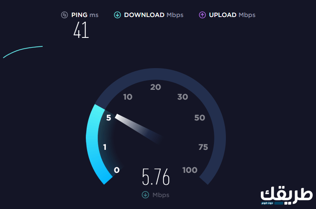Click the ping icon next to PING ms

click(x=64, y=15)
